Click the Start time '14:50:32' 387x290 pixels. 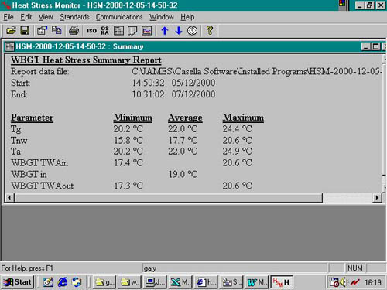(x=148, y=83)
